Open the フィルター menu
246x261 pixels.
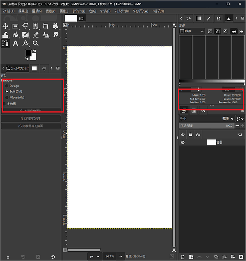(x=122, y=11)
